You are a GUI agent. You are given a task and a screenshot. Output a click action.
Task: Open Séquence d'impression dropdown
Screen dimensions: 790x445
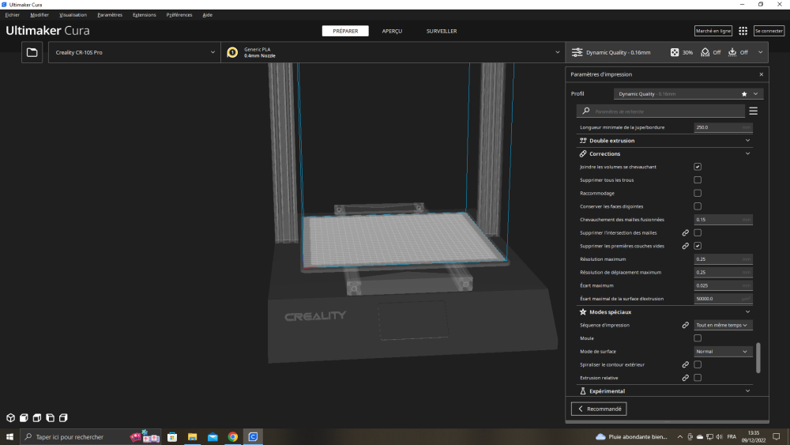pos(723,325)
